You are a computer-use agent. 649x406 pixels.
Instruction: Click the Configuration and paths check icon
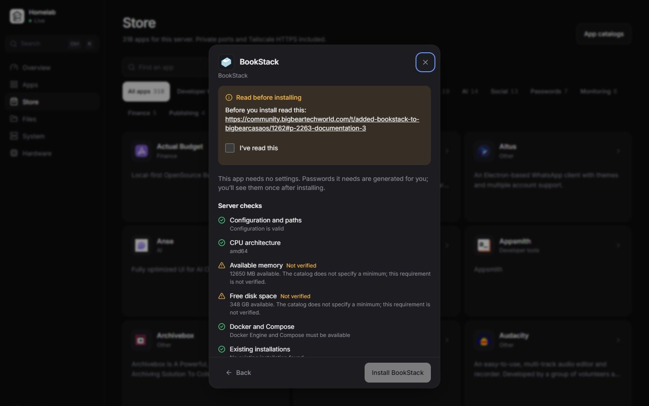[x=222, y=220]
